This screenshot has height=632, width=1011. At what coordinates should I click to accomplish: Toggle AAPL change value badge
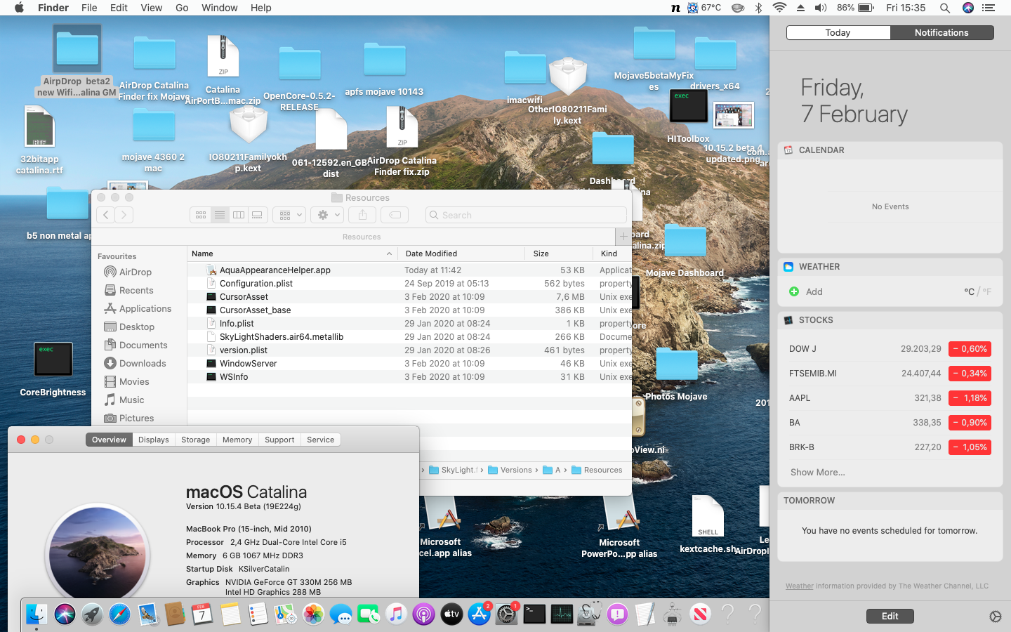click(x=970, y=398)
